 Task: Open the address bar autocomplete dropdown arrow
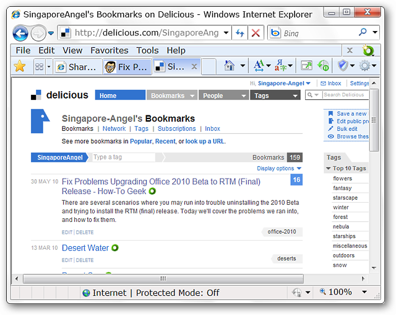[226, 33]
